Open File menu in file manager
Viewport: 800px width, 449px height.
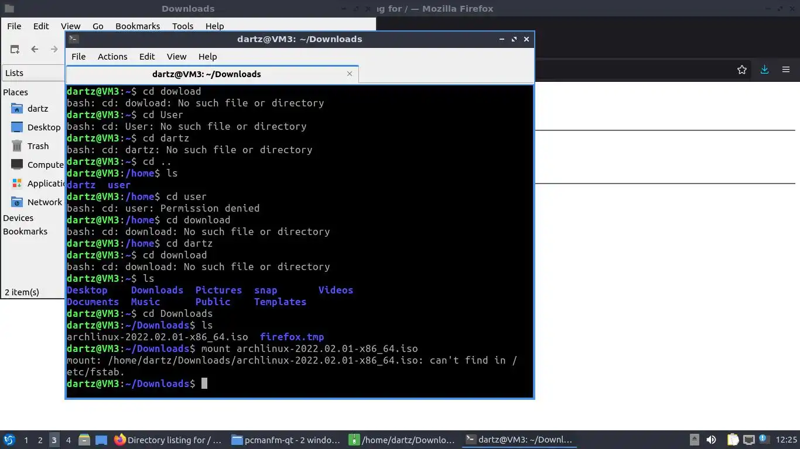(14, 26)
